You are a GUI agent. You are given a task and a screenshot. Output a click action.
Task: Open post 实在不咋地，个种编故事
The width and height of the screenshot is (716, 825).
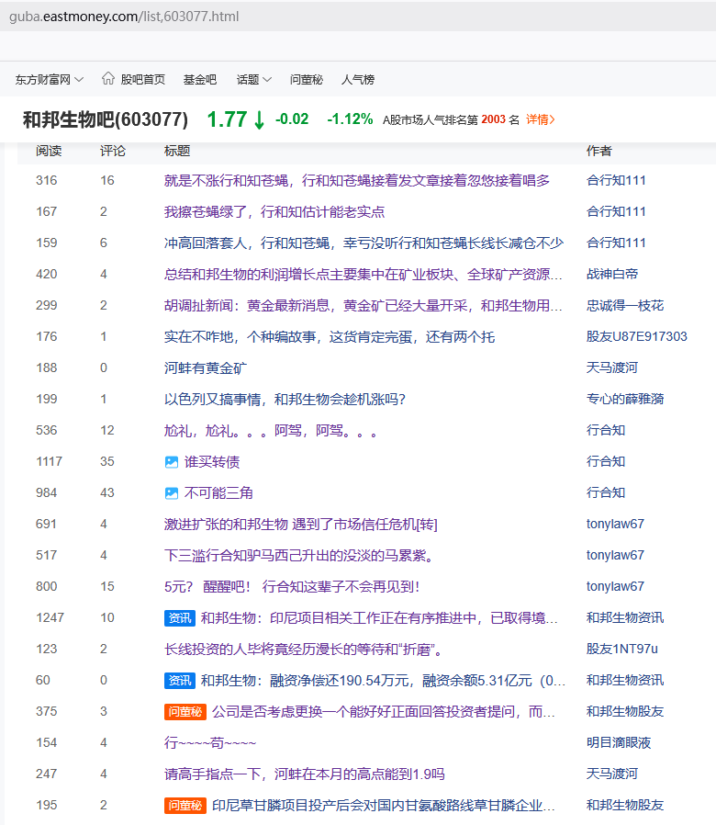[330, 337]
